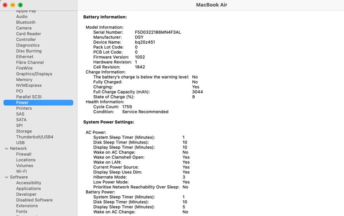Select Camera in the sidebar
This screenshot has width=344, height=216.
[x=24, y=28]
